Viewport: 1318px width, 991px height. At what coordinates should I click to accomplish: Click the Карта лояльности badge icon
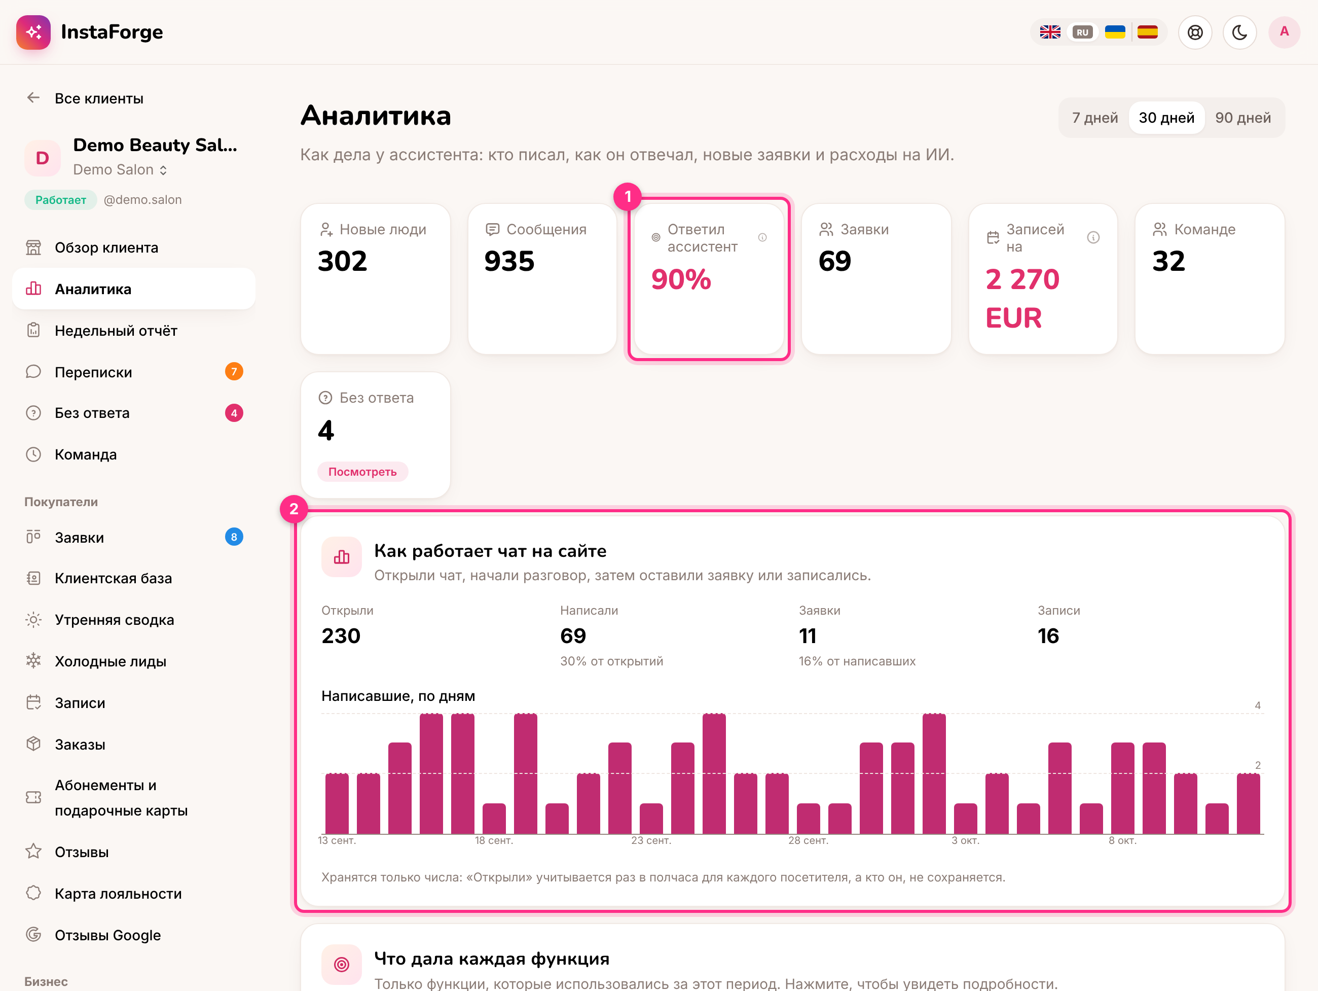[33, 893]
